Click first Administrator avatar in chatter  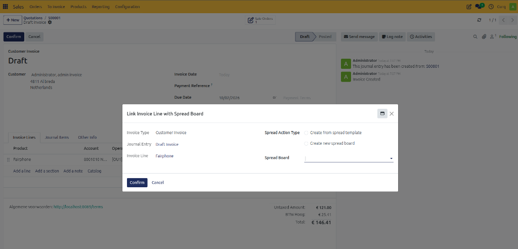pos(346,64)
